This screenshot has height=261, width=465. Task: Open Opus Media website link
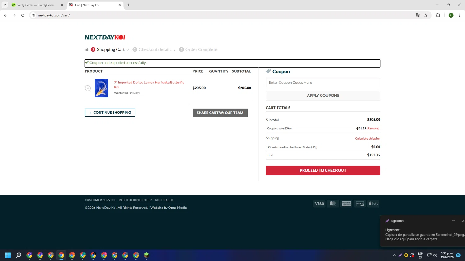click(177, 208)
